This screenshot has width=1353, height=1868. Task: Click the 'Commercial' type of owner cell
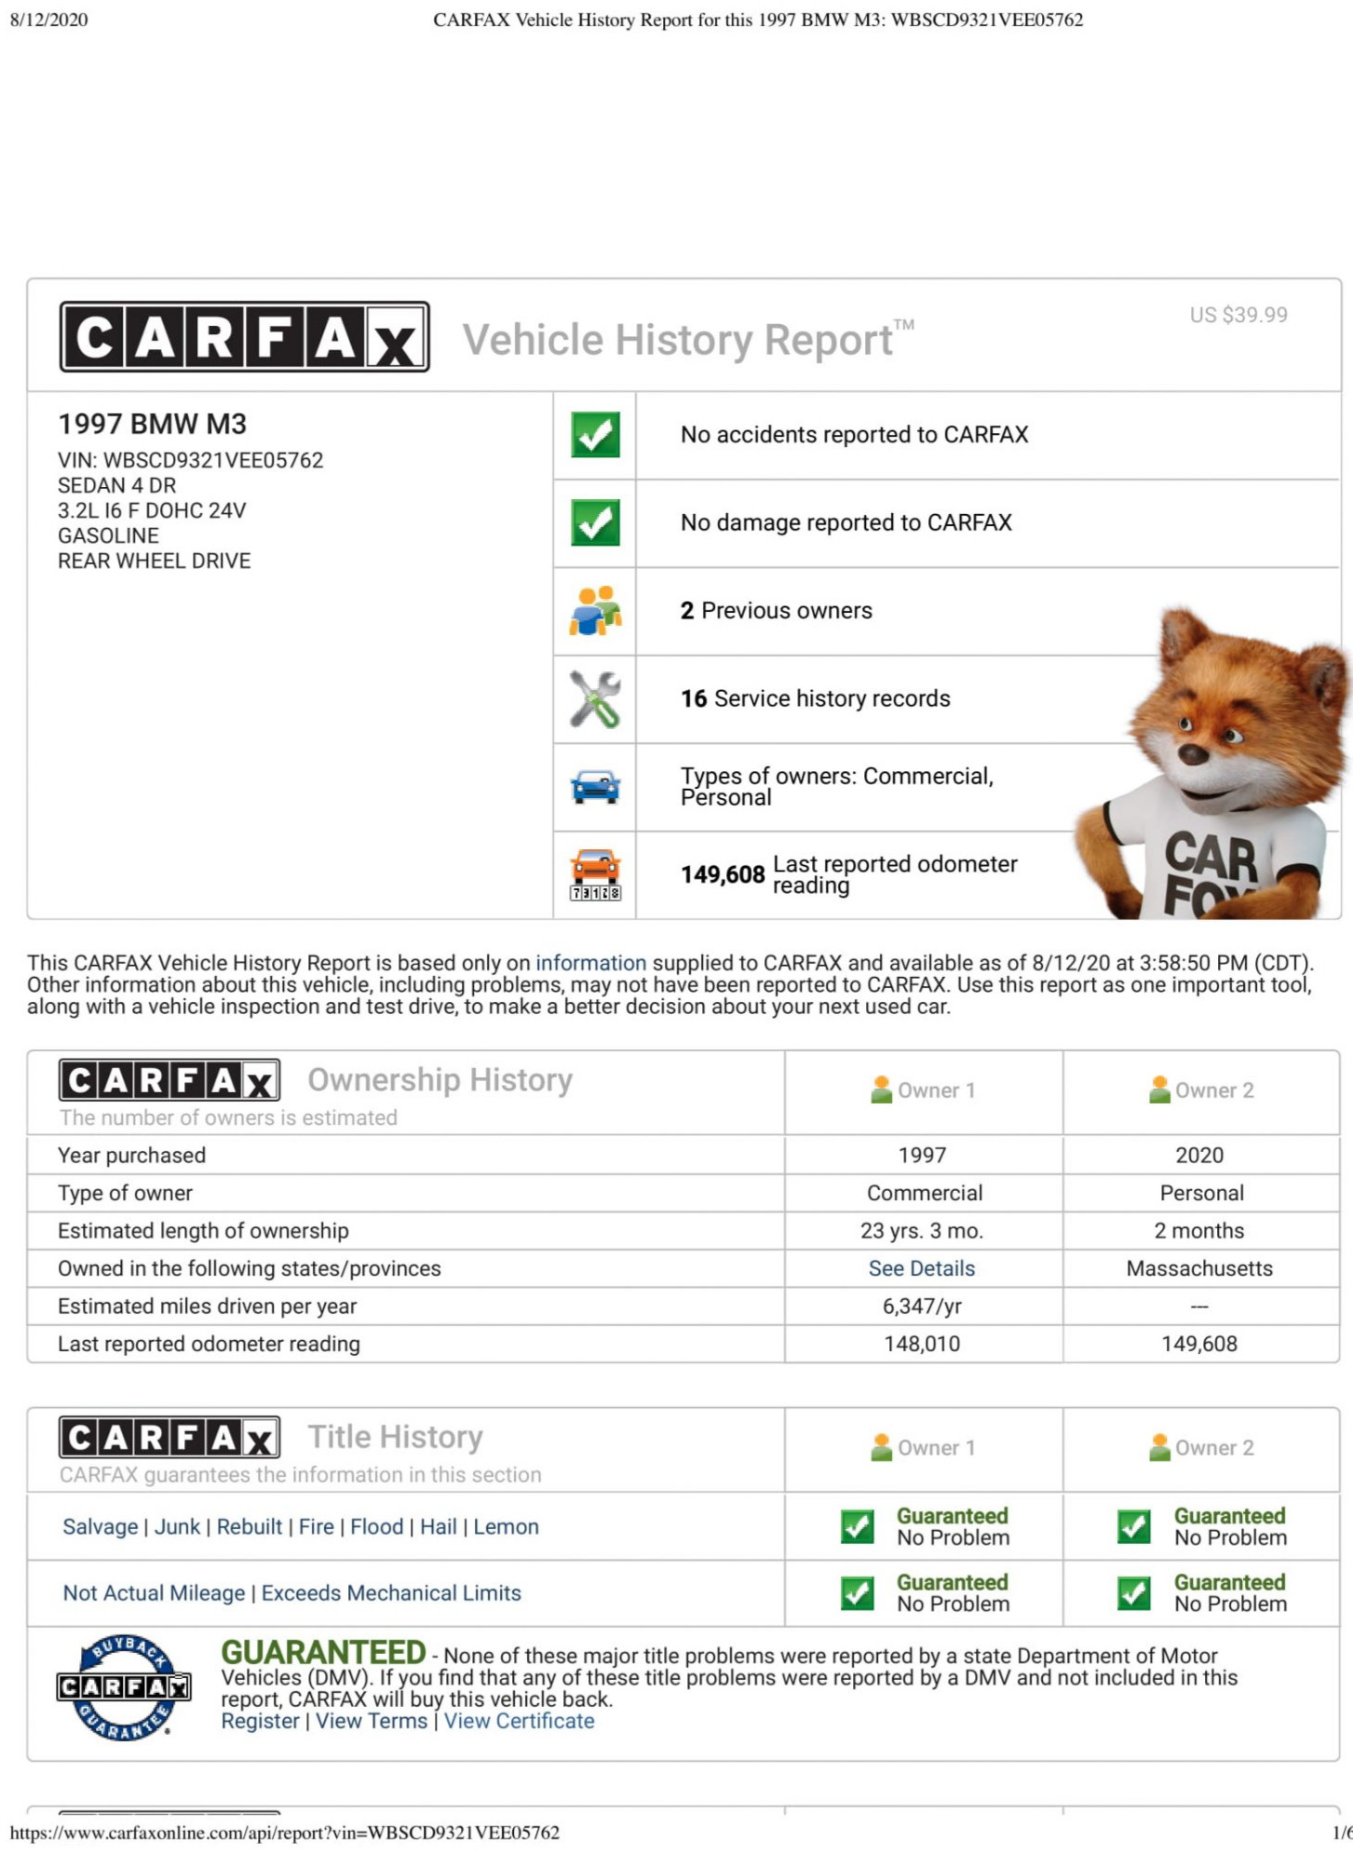click(x=925, y=1193)
